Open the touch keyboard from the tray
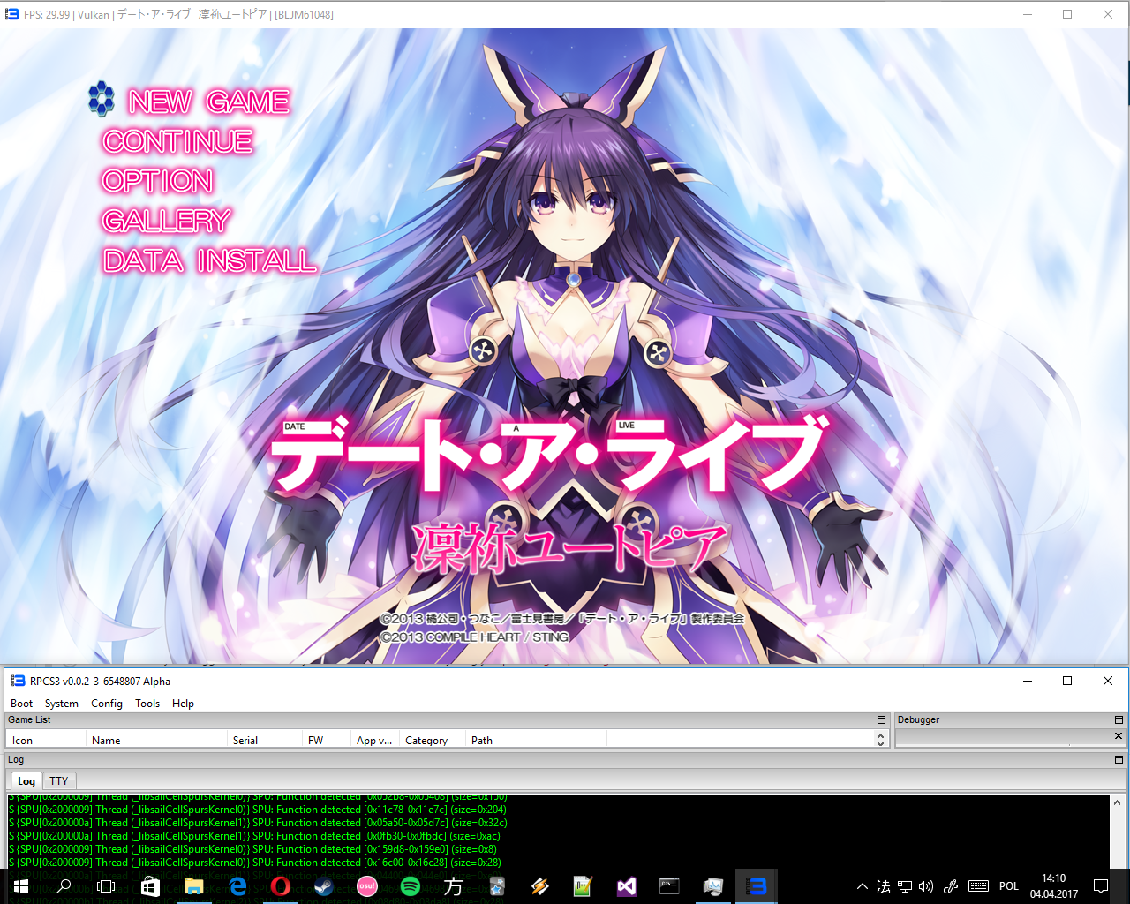The image size is (1130, 904). coord(979,886)
